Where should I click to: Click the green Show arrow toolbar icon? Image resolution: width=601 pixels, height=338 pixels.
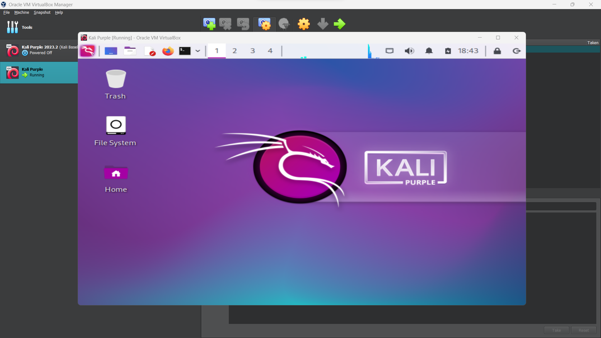click(340, 24)
